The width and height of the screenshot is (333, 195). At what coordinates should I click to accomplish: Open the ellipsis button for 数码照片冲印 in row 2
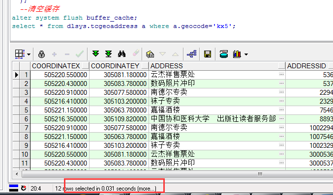(x=282, y=83)
